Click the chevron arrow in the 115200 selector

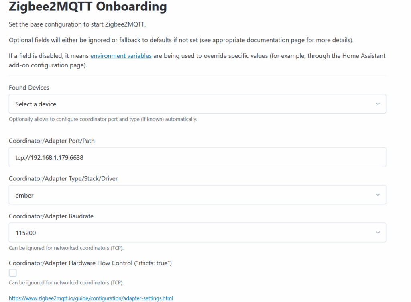[378, 233]
